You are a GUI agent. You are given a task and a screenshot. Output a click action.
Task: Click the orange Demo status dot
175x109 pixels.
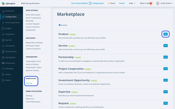point(109,3)
